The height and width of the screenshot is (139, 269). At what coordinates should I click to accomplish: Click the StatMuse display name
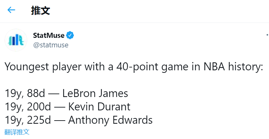(x=49, y=35)
